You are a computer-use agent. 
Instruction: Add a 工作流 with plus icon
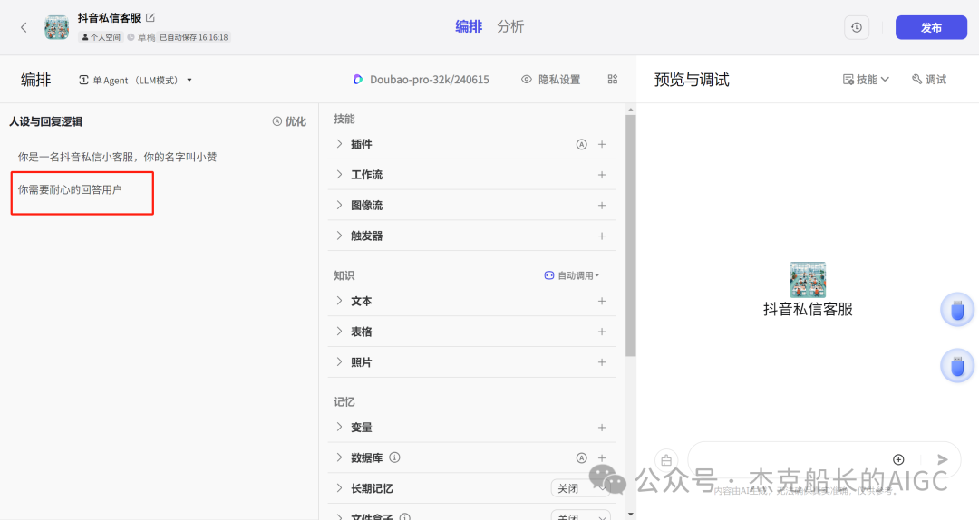[602, 175]
